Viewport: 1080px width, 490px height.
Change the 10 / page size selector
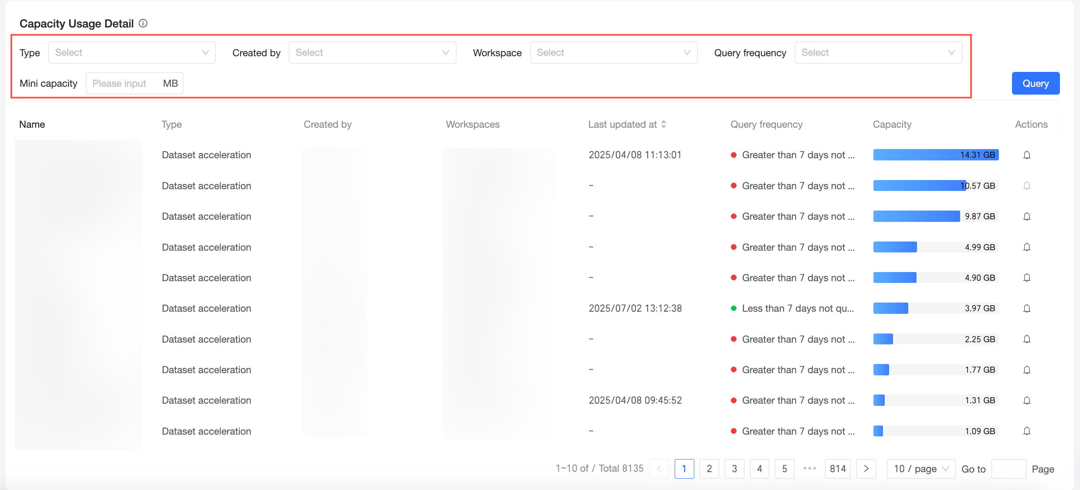920,469
